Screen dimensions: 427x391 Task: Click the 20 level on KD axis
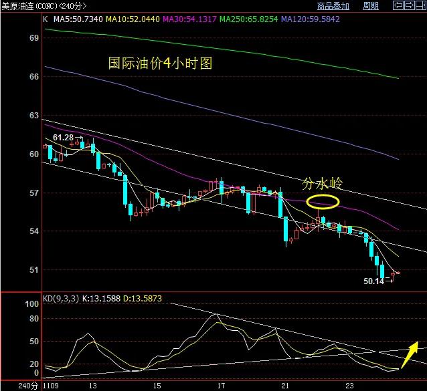pyautogui.click(x=34, y=364)
